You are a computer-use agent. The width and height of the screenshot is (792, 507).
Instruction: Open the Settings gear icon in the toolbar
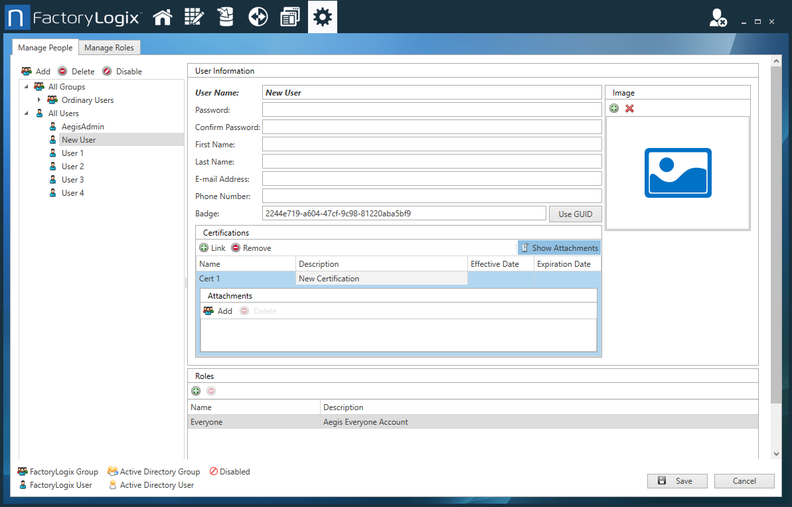[323, 17]
